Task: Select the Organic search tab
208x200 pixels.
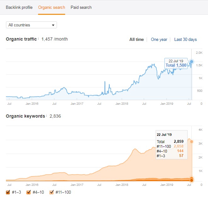Action: (x=52, y=8)
